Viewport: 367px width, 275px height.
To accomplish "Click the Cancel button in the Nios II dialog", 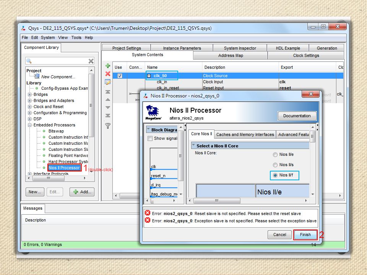I will (x=279, y=235).
